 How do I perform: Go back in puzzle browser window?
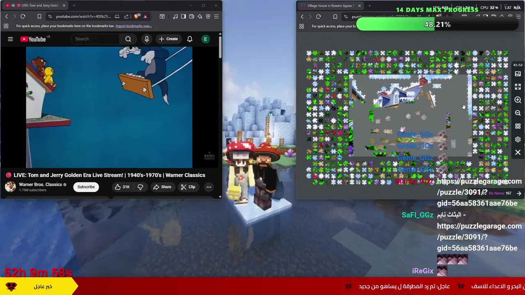pos(302,16)
